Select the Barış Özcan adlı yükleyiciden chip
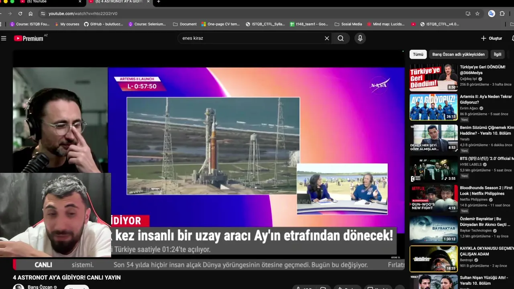The height and width of the screenshot is (289, 514). pos(458,54)
